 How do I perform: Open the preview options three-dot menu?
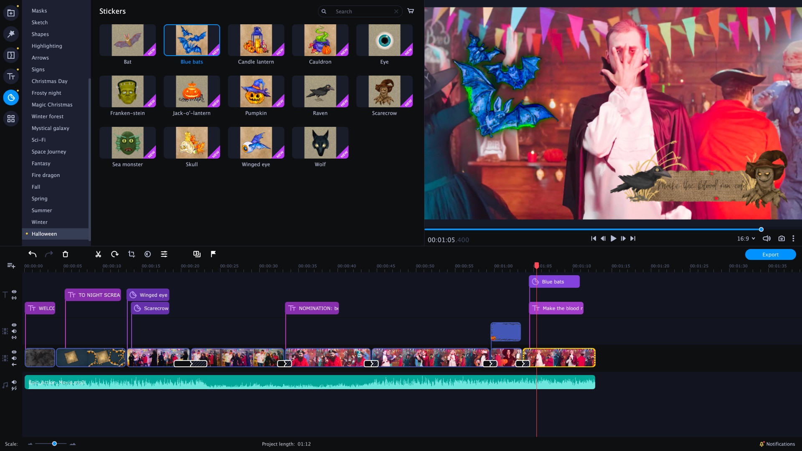[x=793, y=238]
